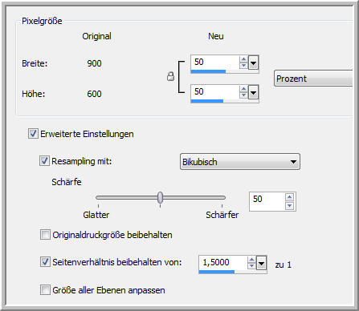Decrease Schärfe value with down arrow

coord(289,206)
